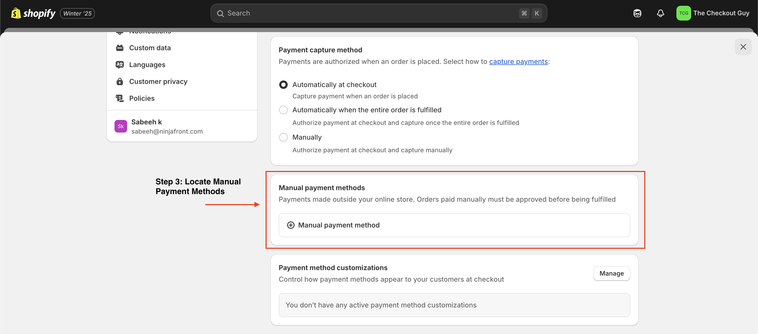Open the notifications bell
This screenshot has height=334, width=758.
pos(660,13)
